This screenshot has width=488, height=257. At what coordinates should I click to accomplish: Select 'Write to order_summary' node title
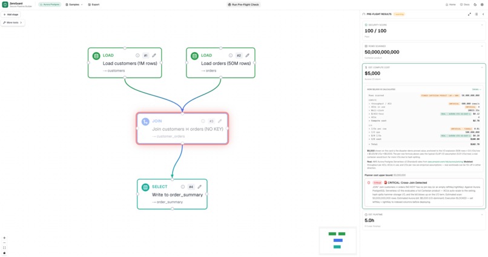pyautogui.click(x=177, y=195)
